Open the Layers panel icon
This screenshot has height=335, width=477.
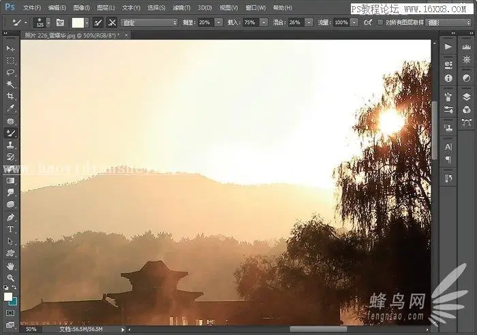coord(466,97)
